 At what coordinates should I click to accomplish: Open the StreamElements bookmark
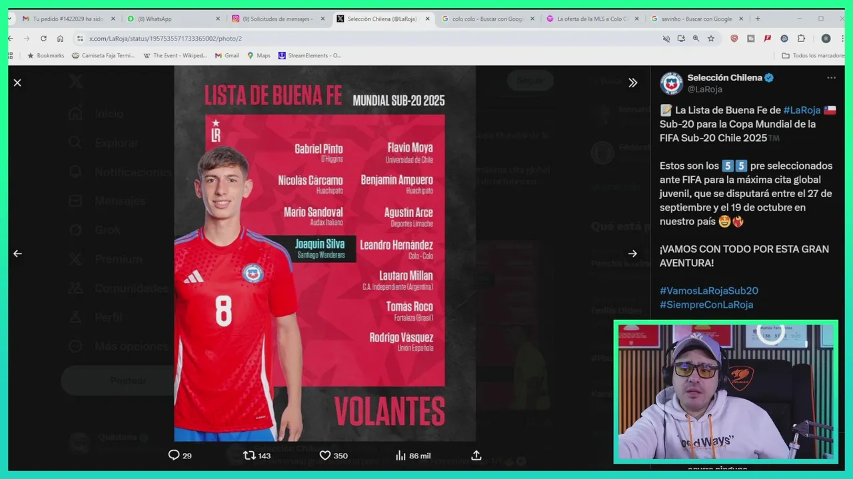310,56
